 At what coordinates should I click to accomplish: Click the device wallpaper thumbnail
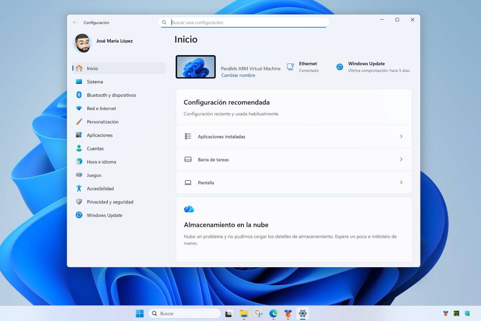pyautogui.click(x=196, y=67)
